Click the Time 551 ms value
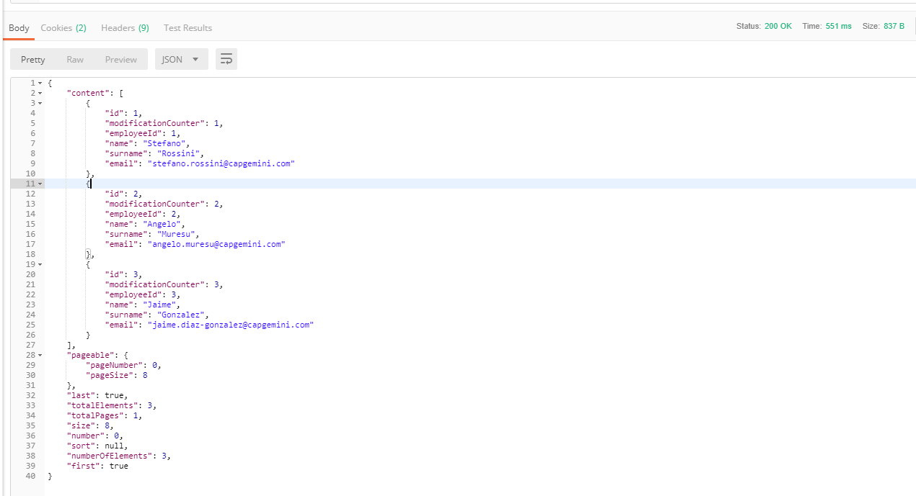Viewport: 916px width, 496px height. point(838,26)
